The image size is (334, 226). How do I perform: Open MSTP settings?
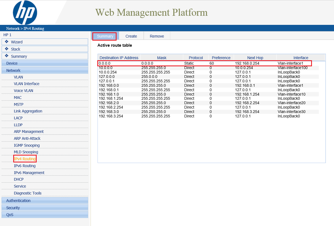click(19, 104)
